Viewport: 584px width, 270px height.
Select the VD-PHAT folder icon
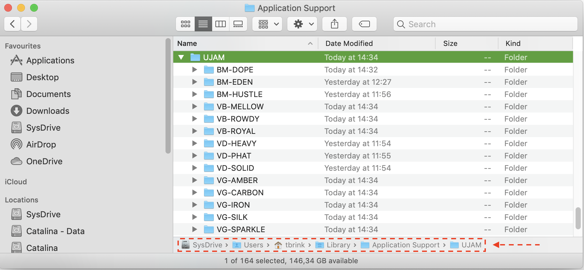209,156
